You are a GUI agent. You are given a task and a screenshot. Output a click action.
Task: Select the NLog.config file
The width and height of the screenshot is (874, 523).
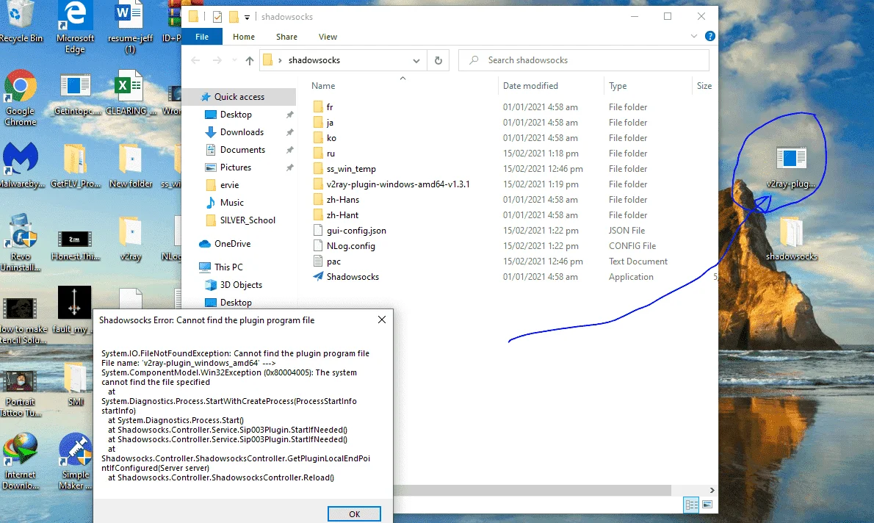point(350,246)
